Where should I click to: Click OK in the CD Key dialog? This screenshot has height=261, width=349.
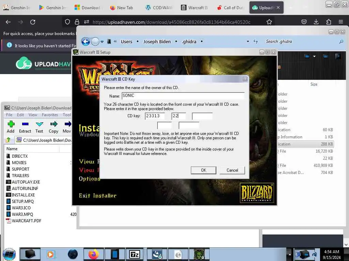[203, 170]
